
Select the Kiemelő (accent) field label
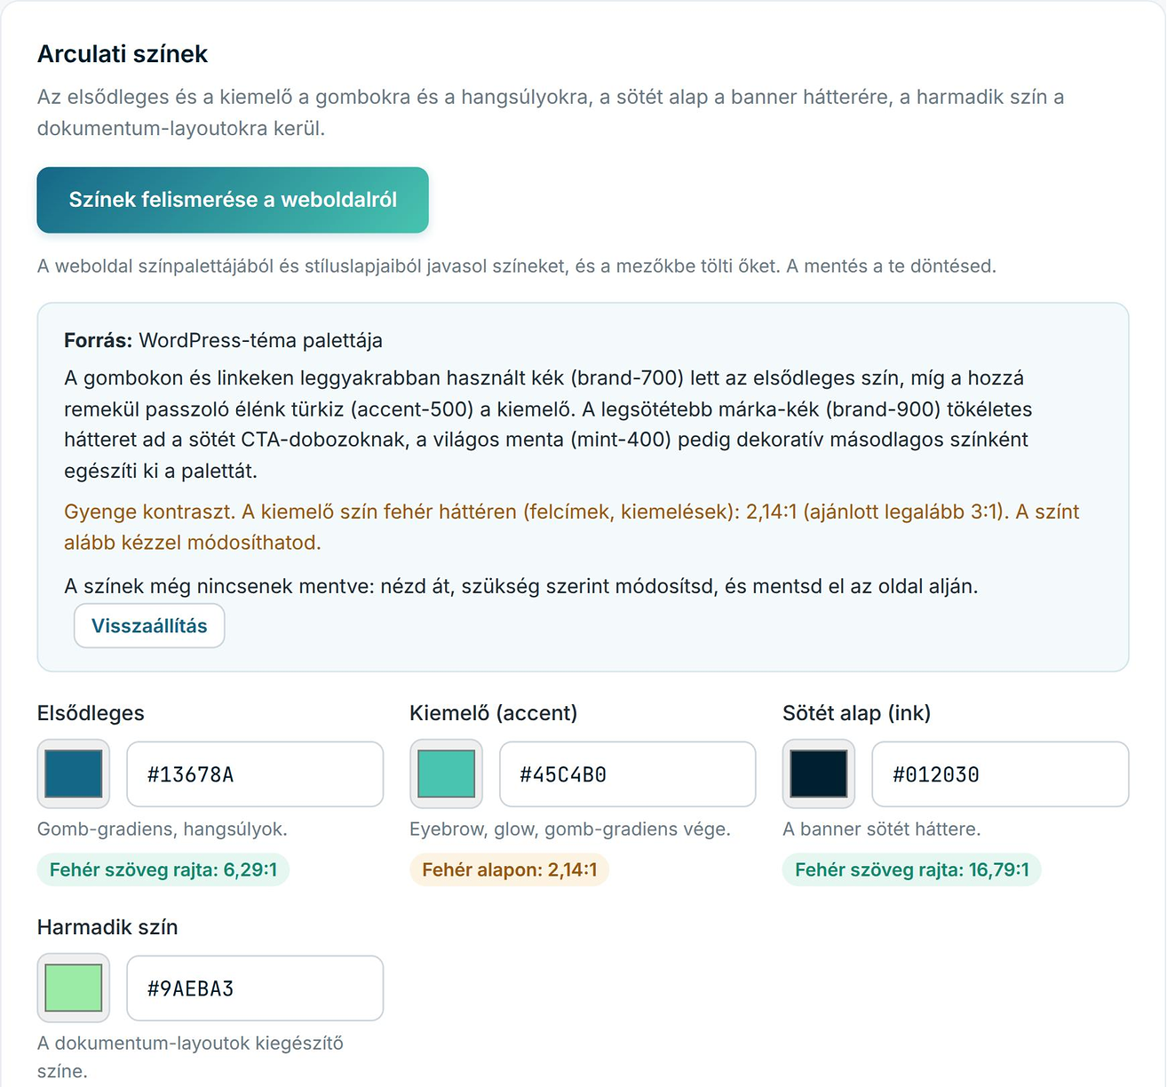(x=494, y=713)
